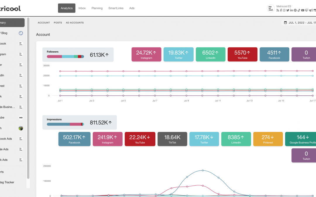Screen dimensions: 316x197
Task: Click the TikTok 18.64K impressions card
Action: click(x=172, y=139)
